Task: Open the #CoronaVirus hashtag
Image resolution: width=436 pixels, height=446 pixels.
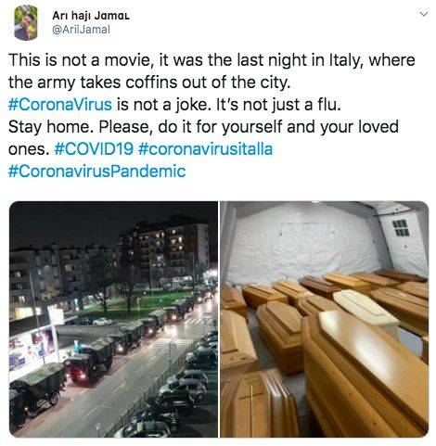Action: pyautogui.click(x=60, y=105)
